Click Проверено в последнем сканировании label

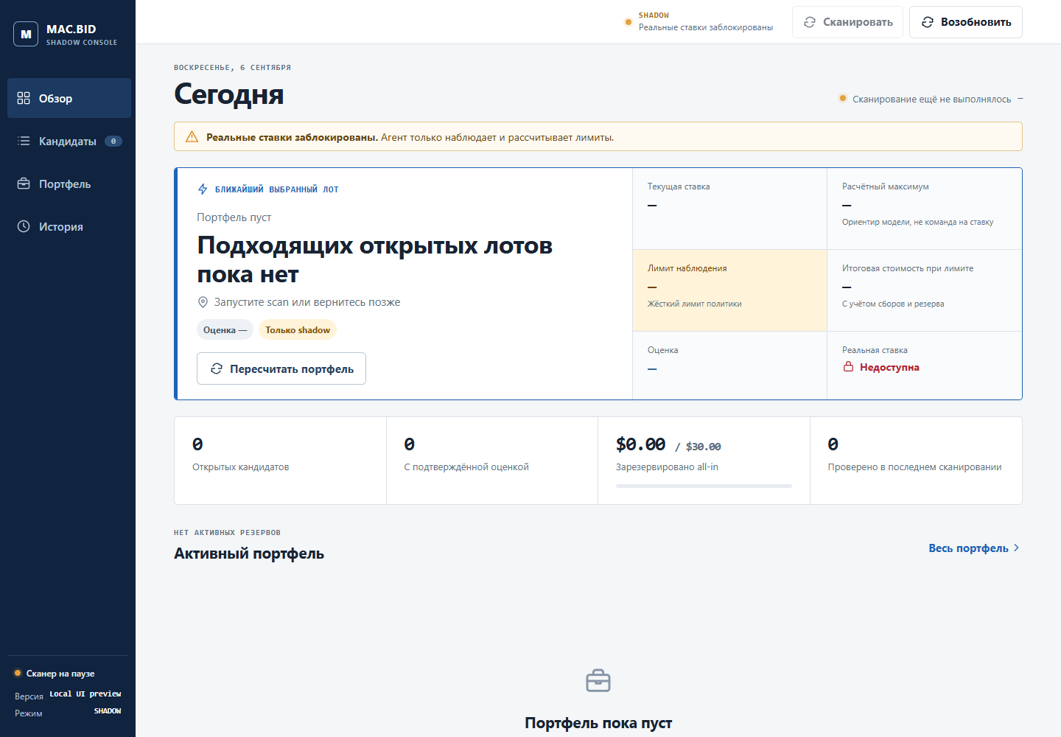pos(914,467)
